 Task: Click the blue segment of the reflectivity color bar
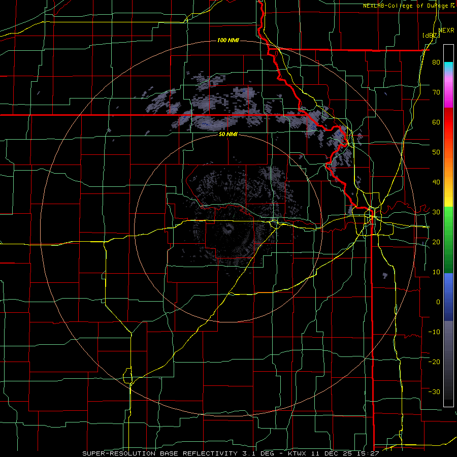point(448,297)
